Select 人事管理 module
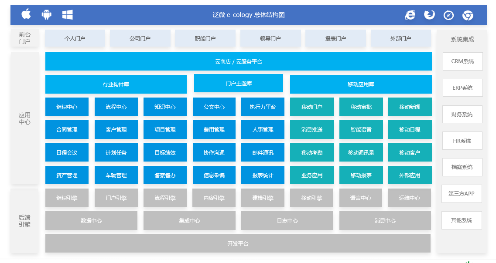The image size is (496, 263). tap(263, 129)
